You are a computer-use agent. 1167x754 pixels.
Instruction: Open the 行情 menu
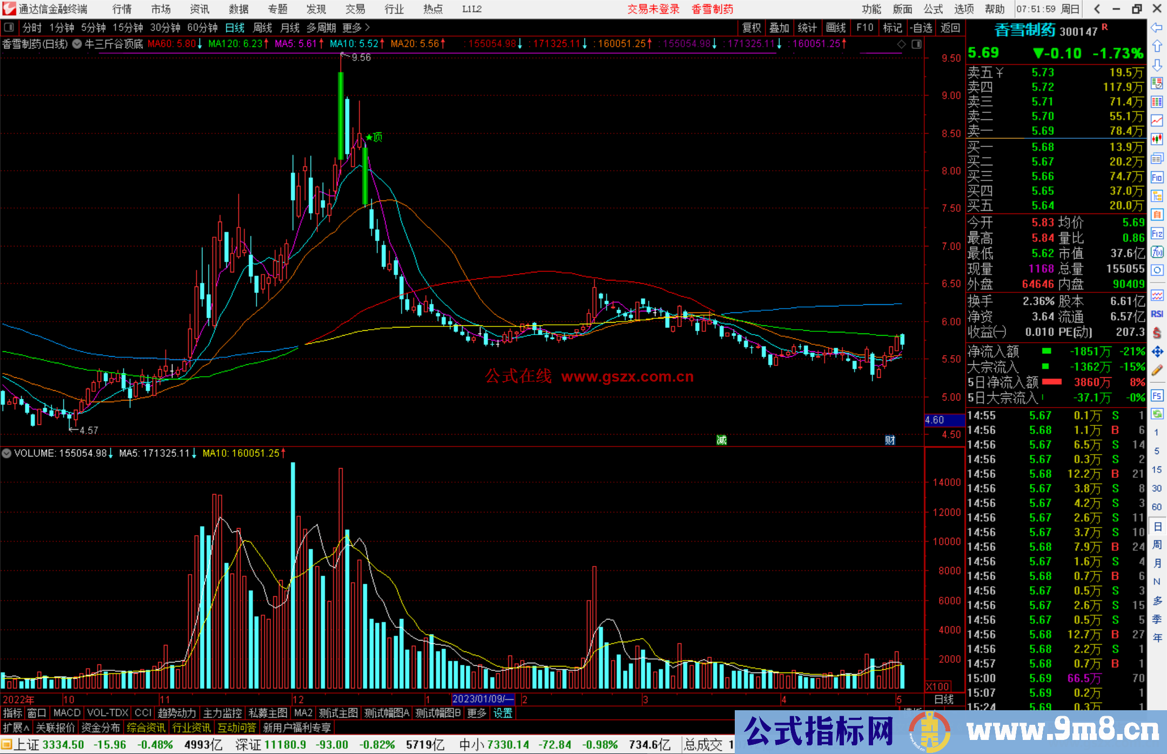coord(122,9)
